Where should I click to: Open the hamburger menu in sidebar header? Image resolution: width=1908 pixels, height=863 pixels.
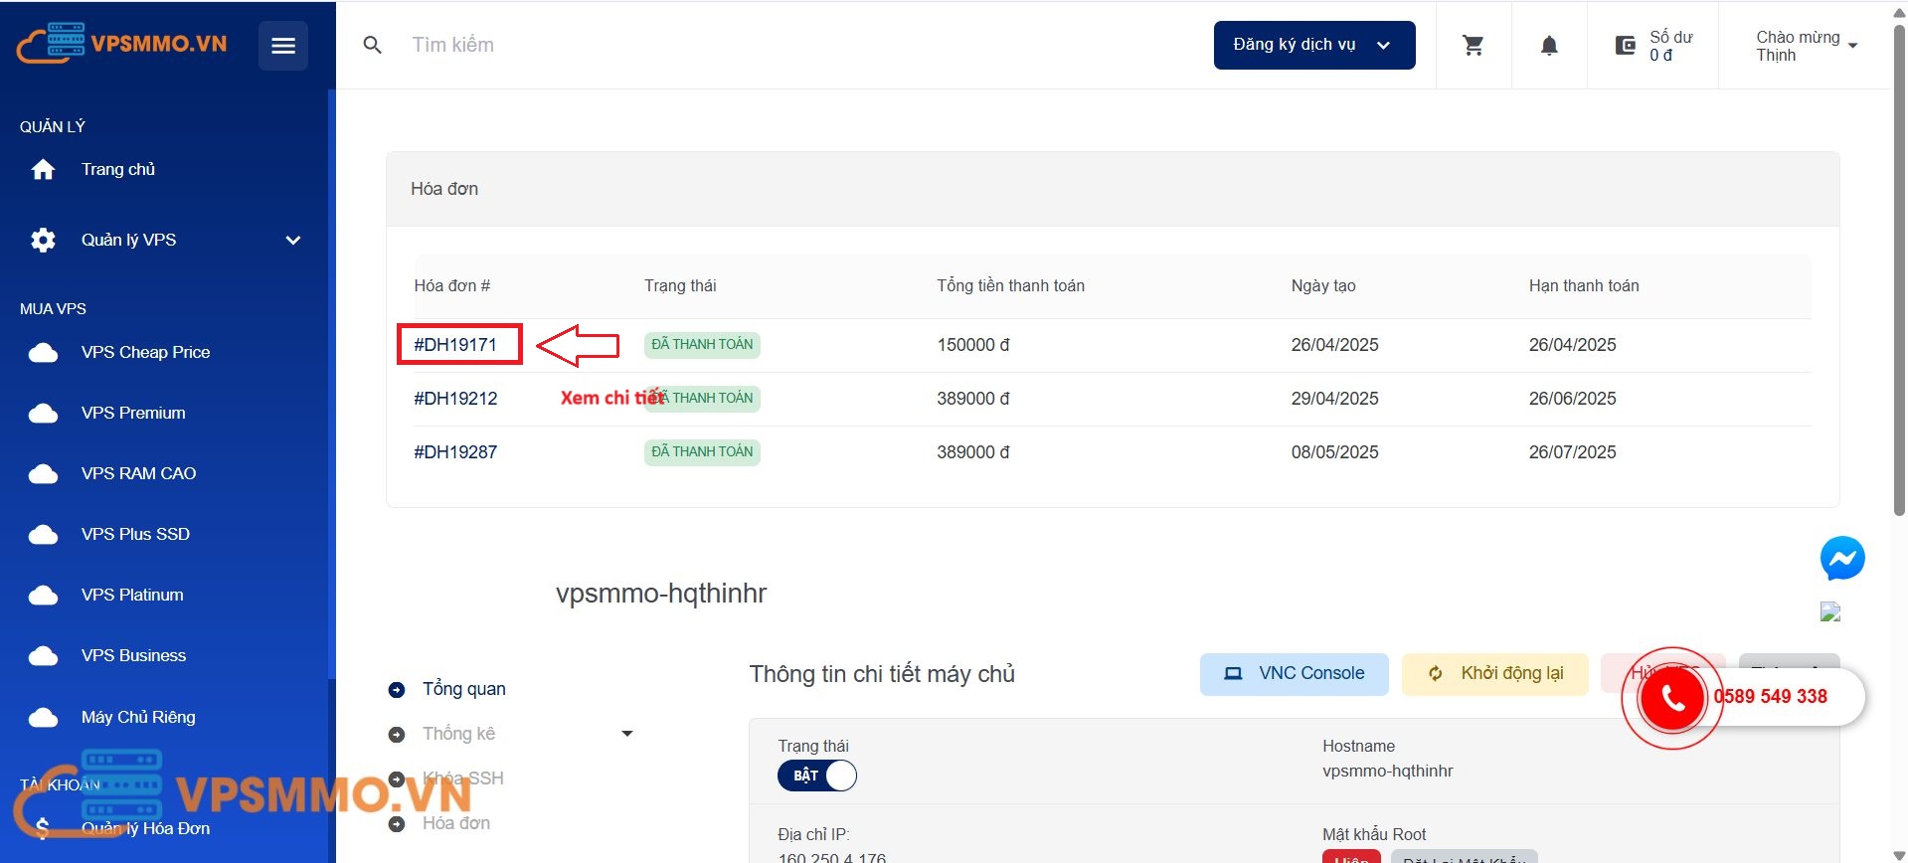point(282,46)
